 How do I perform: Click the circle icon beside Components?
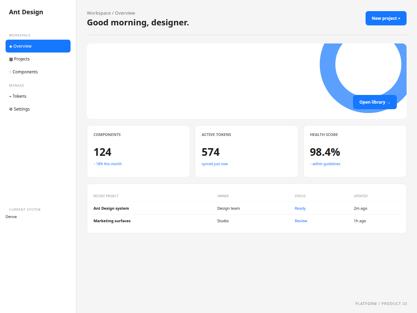click(x=10, y=72)
